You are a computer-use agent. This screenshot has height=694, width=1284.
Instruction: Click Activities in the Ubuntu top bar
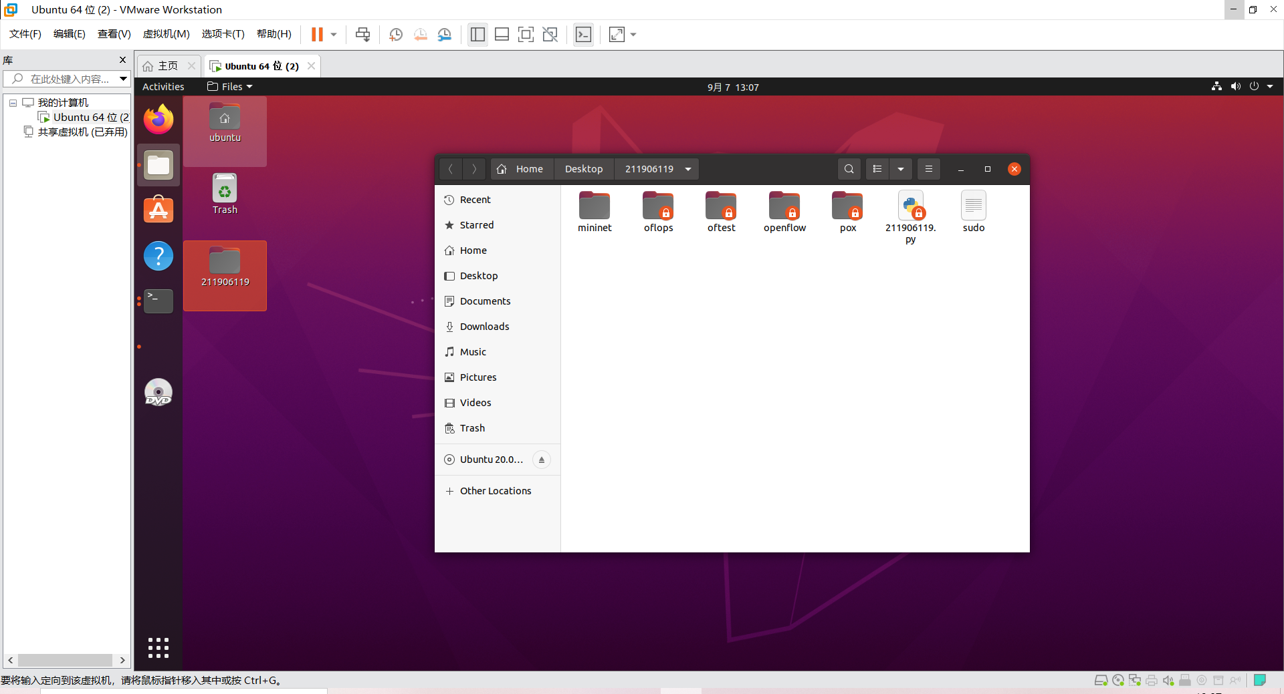click(x=163, y=87)
